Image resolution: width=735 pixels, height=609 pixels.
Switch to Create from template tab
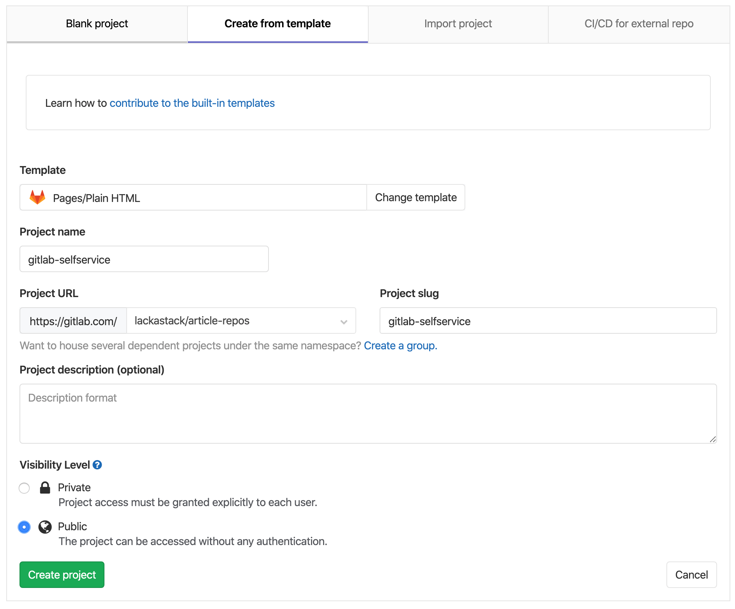point(277,24)
